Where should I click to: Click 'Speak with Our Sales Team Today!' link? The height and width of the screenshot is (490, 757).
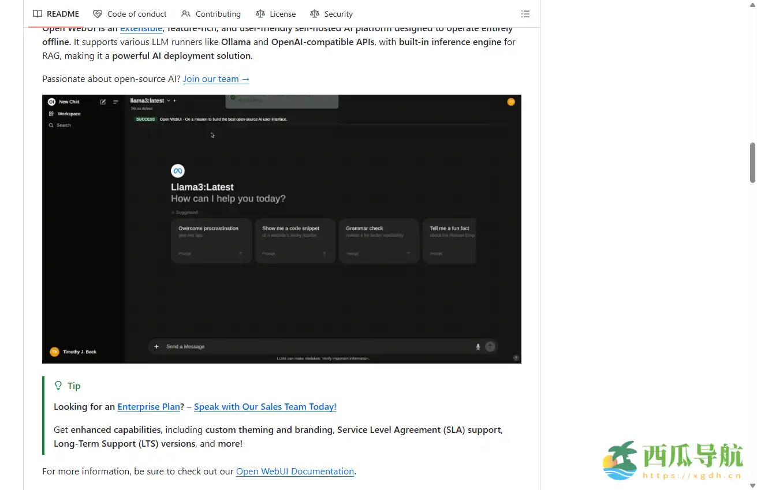pos(264,407)
